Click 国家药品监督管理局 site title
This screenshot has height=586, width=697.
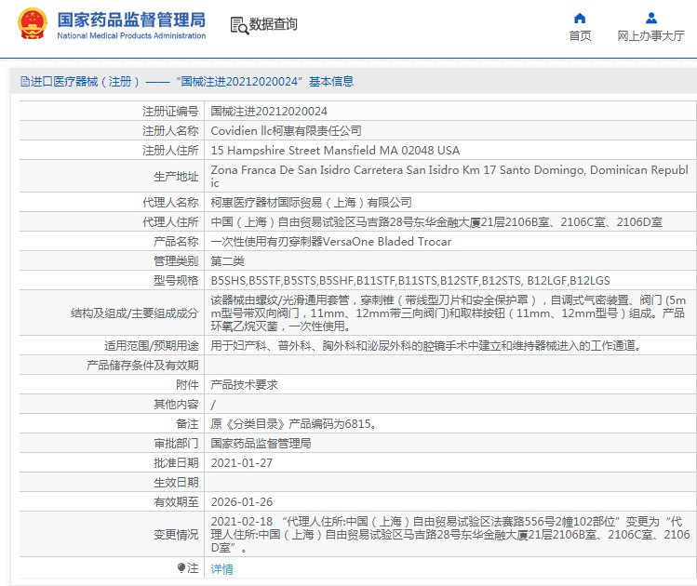point(131,20)
